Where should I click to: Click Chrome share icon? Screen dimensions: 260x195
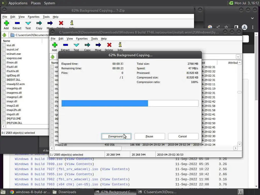(x=218, y=27)
